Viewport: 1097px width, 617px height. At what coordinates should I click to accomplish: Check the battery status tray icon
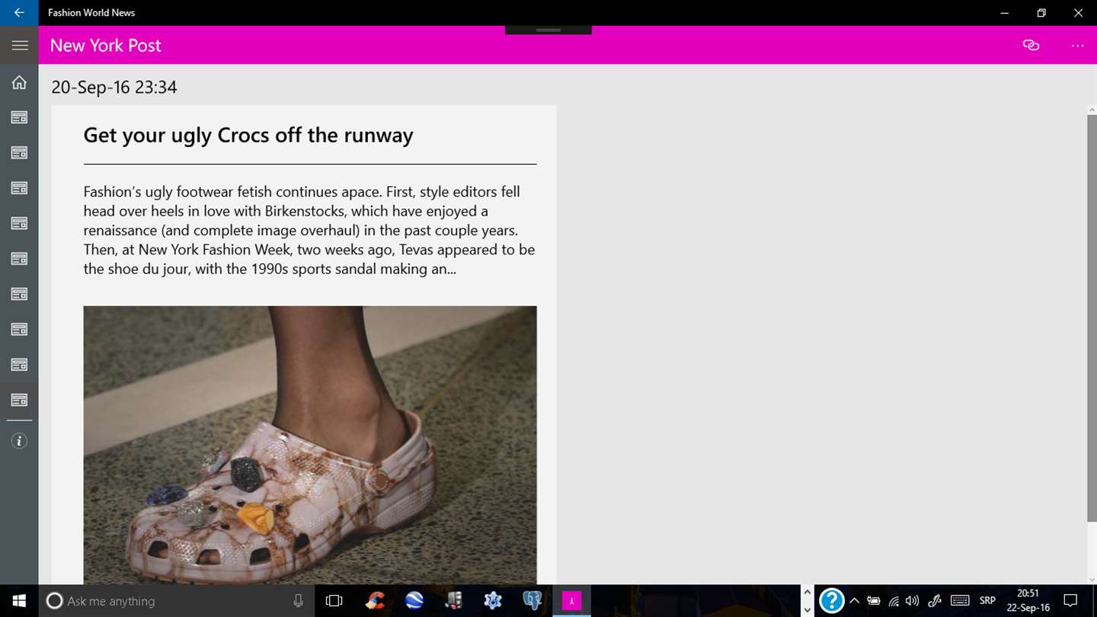[874, 601]
